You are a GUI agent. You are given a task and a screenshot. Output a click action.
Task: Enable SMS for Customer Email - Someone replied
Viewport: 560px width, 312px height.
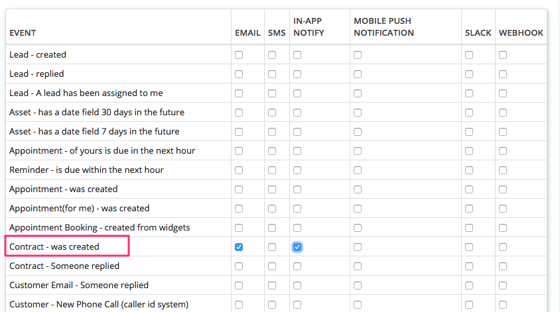272,286
